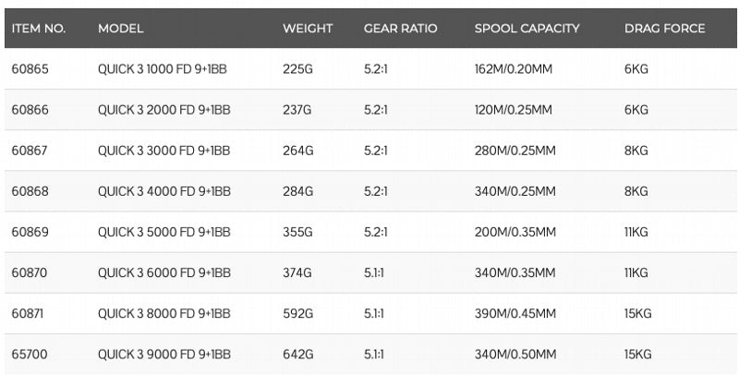Click spool capacity 162M/0.20MM
The height and width of the screenshot is (375, 739).
[x=513, y=68]
